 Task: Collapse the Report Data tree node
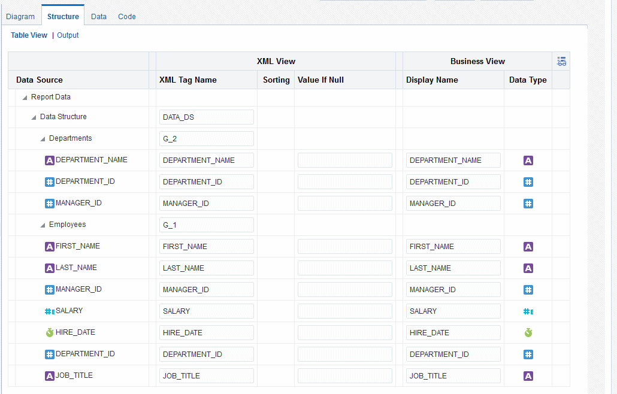(x=23, y=96)
